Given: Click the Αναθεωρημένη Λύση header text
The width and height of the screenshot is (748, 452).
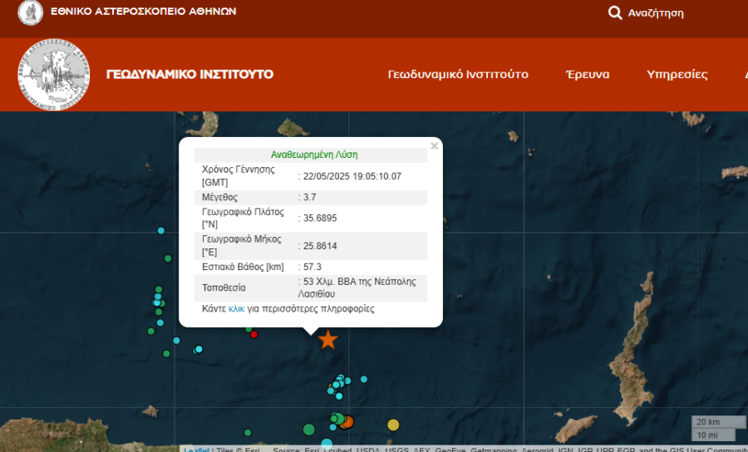Looking at the screenshot, I should (x=314, y=155).
